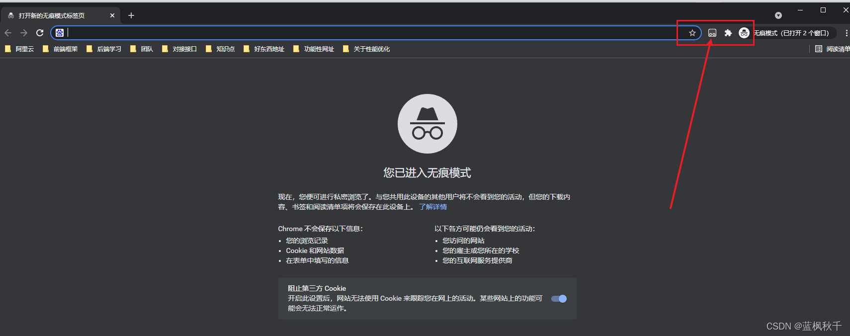
Task: Maximize the Chrome window
Action: [823, 10]
